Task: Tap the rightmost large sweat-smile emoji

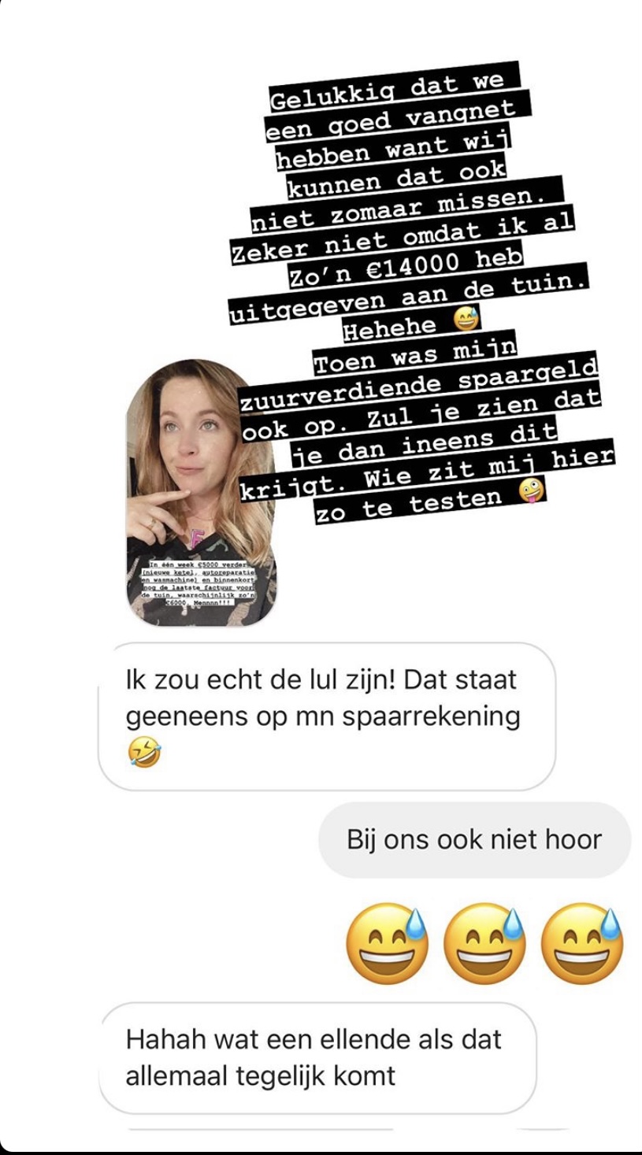Action: (582, 944)
